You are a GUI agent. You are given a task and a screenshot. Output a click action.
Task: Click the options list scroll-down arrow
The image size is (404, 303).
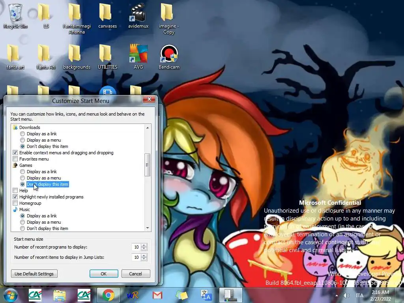pyautogui.click(x=148, y=228)
